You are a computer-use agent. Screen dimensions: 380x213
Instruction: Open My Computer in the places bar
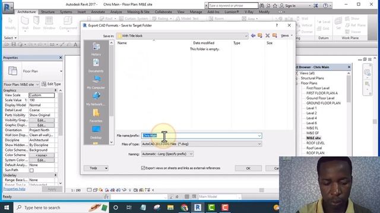point(96,82)
